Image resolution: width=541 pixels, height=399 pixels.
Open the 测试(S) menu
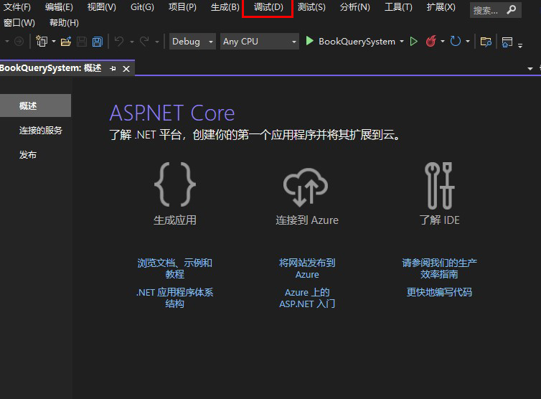pos(311,7)
